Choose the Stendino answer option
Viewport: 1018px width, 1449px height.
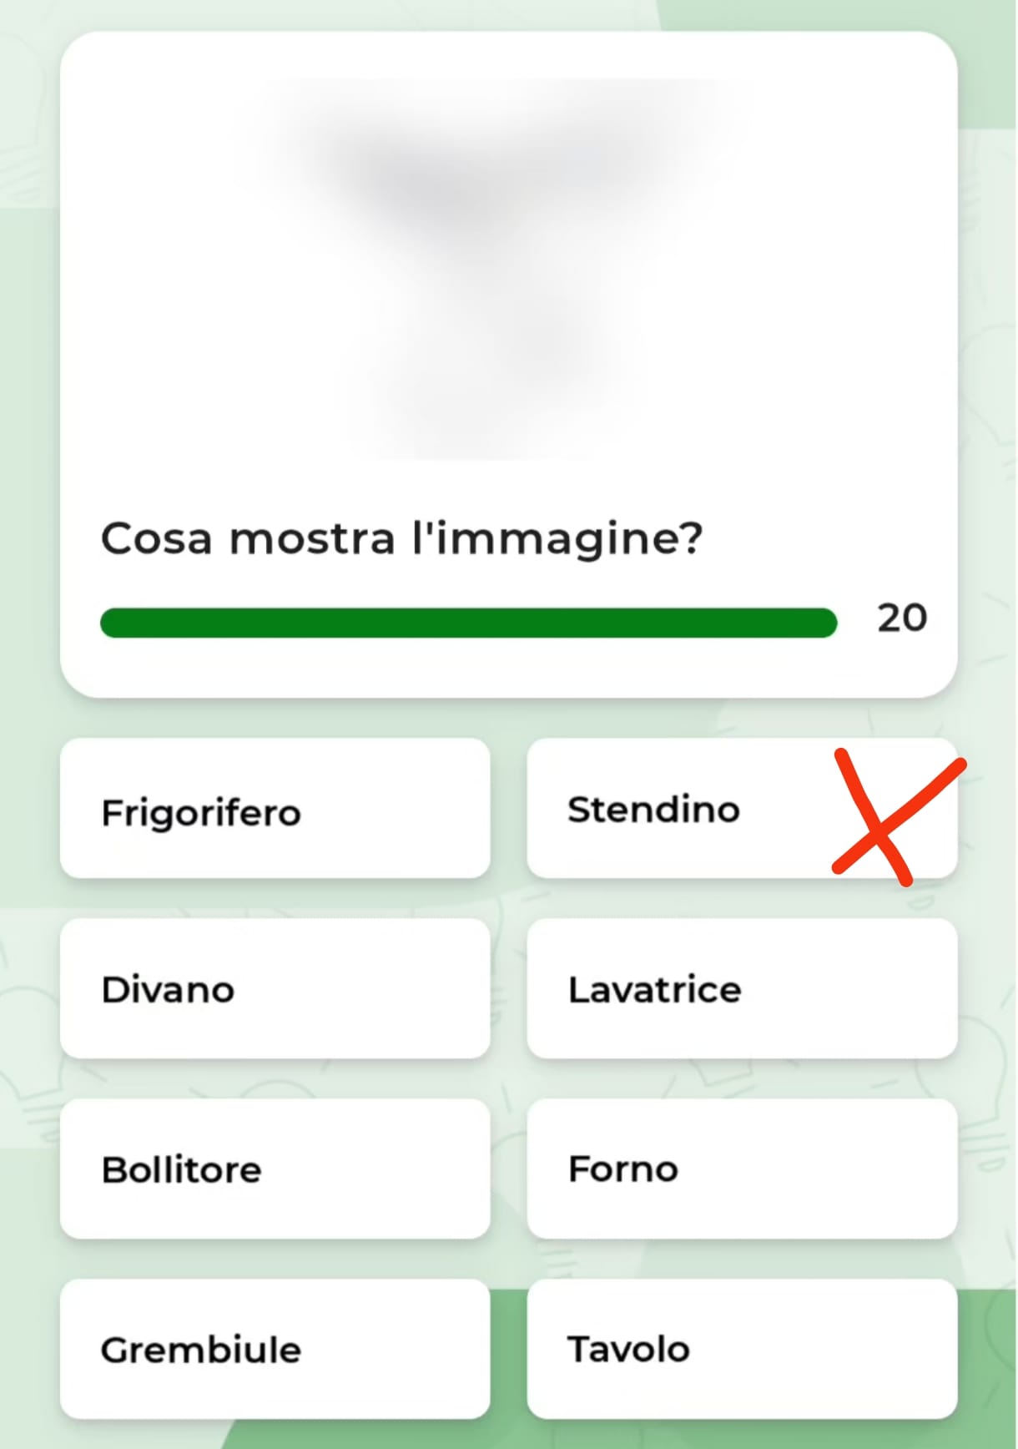tap(742, 808)
